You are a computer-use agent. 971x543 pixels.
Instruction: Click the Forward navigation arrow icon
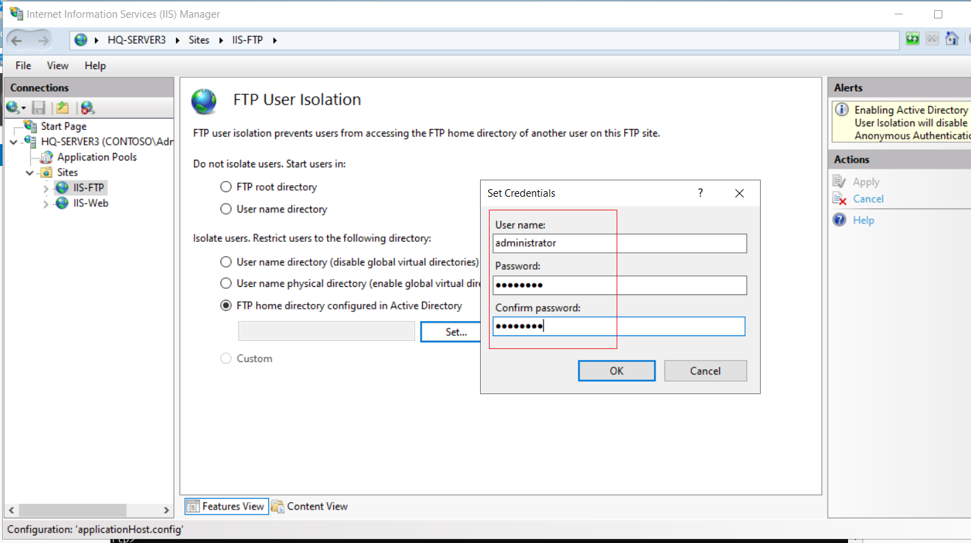pos(43,40)
